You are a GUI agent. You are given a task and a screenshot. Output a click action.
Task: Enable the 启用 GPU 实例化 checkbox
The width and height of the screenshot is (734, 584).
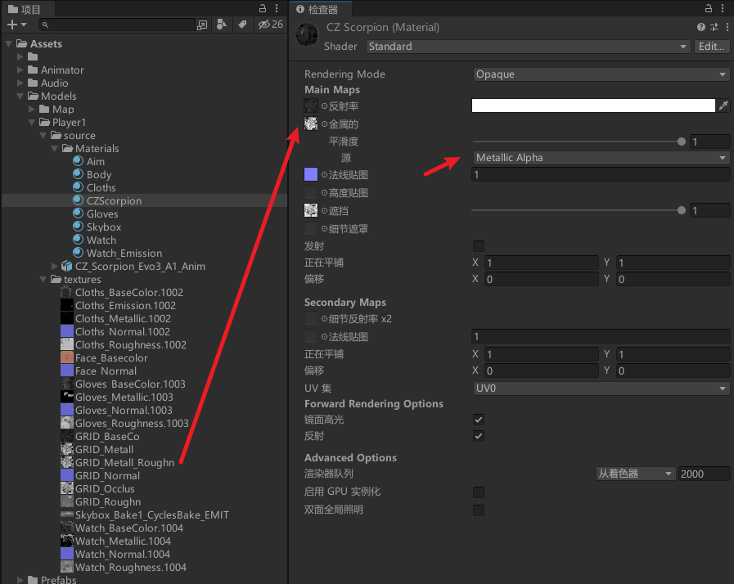point(479,492)
